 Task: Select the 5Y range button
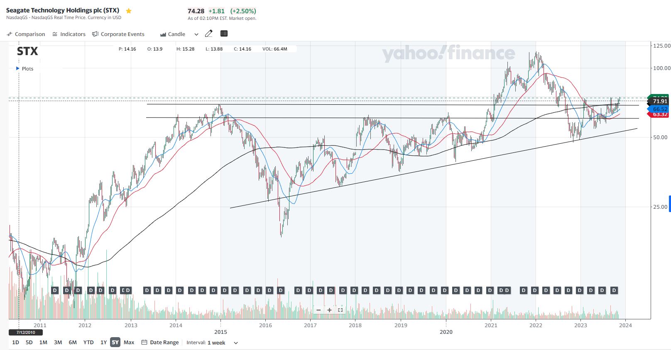[x=115, y=342]
